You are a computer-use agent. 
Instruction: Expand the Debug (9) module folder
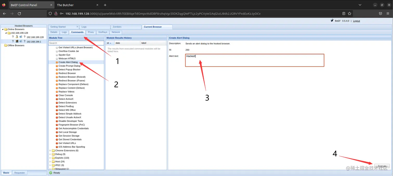[50, 154]
